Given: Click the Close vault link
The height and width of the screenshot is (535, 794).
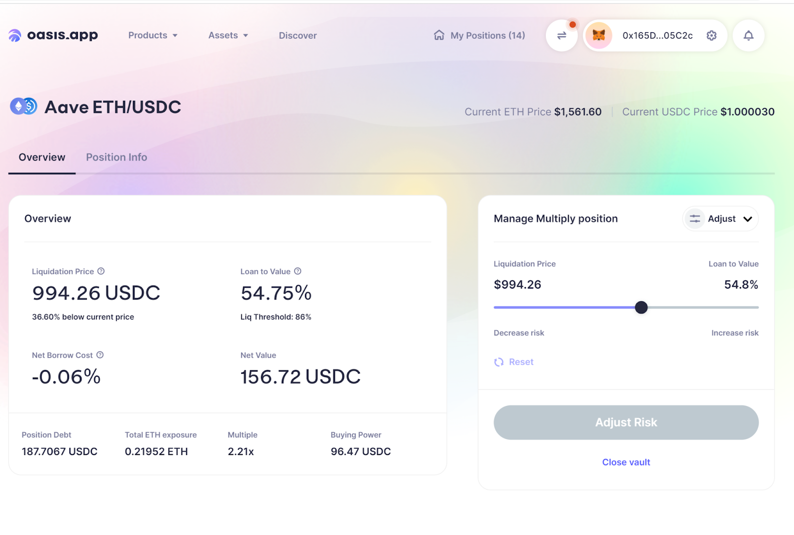Looking at the screenshot, I should click(x=626, y=462).
